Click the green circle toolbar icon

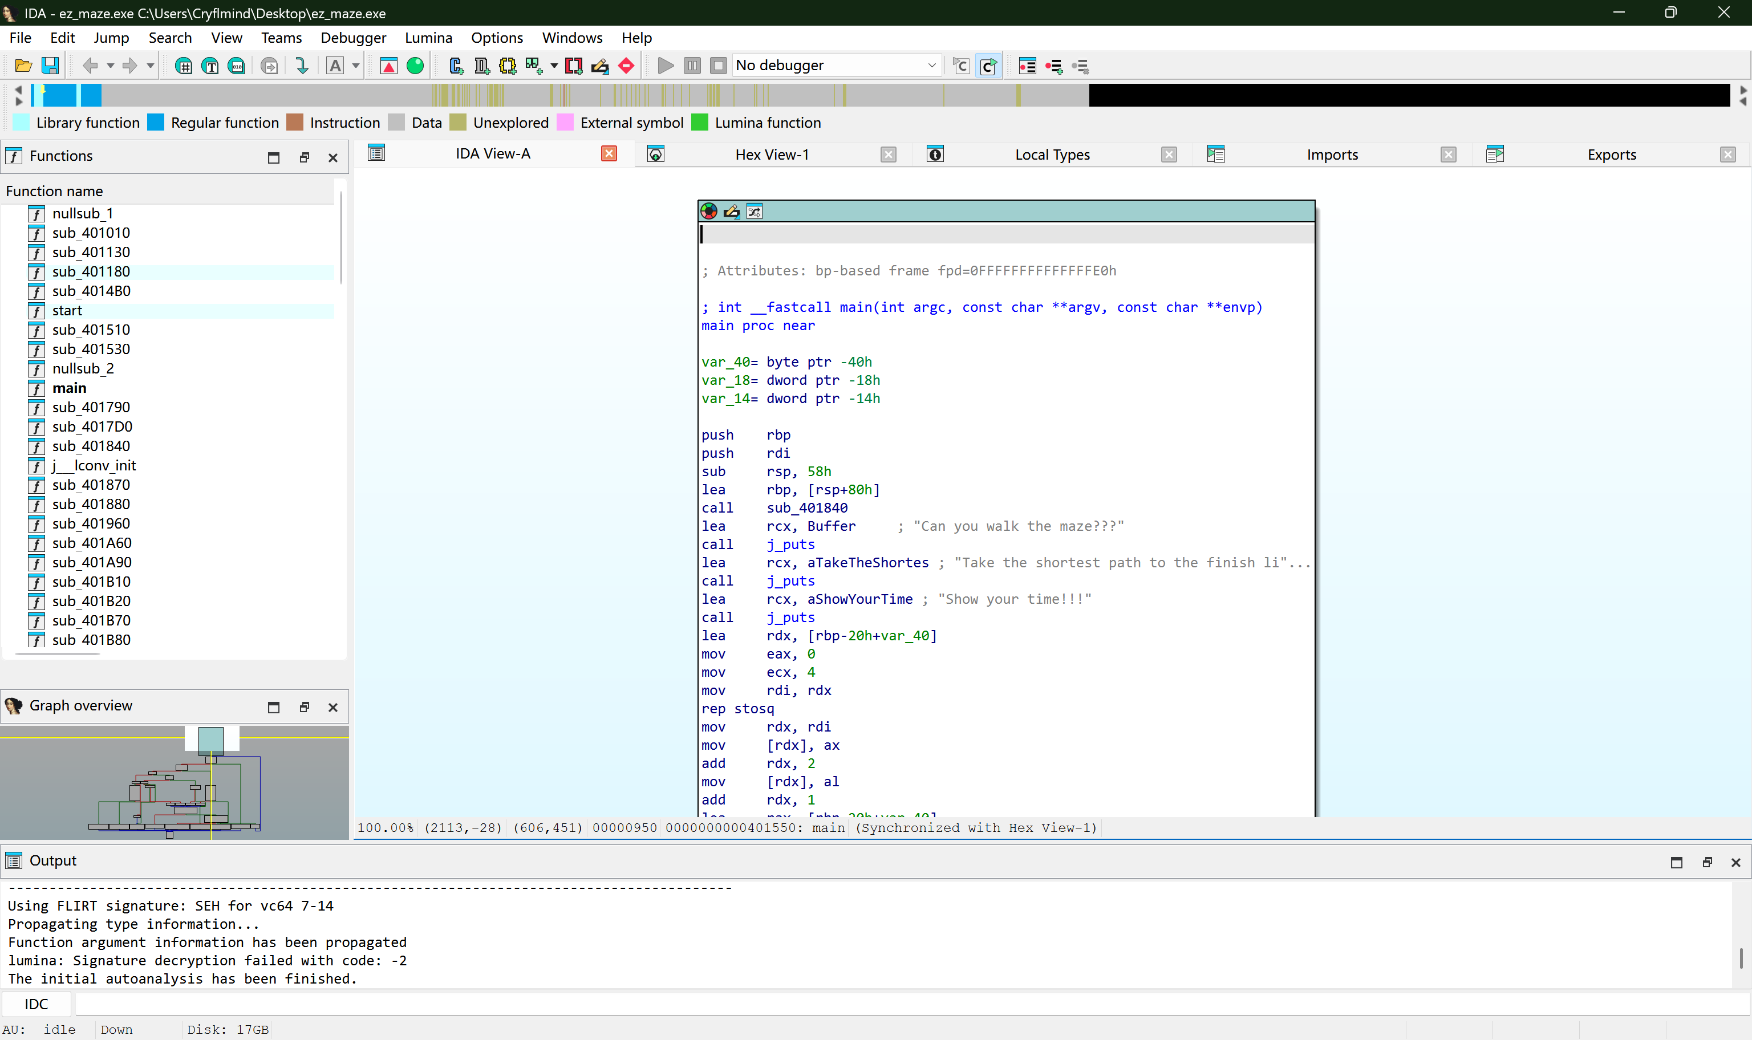point(415,66)
